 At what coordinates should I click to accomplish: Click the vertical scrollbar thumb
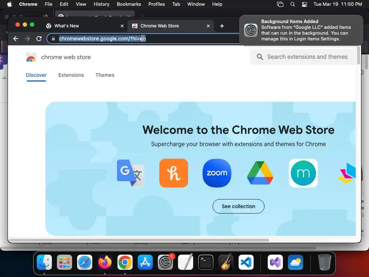pyautogui.click(x=359, y=55)
